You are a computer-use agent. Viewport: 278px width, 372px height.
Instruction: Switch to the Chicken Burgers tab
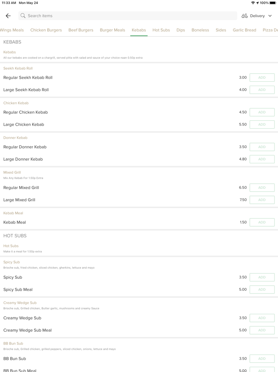point(46,30)
